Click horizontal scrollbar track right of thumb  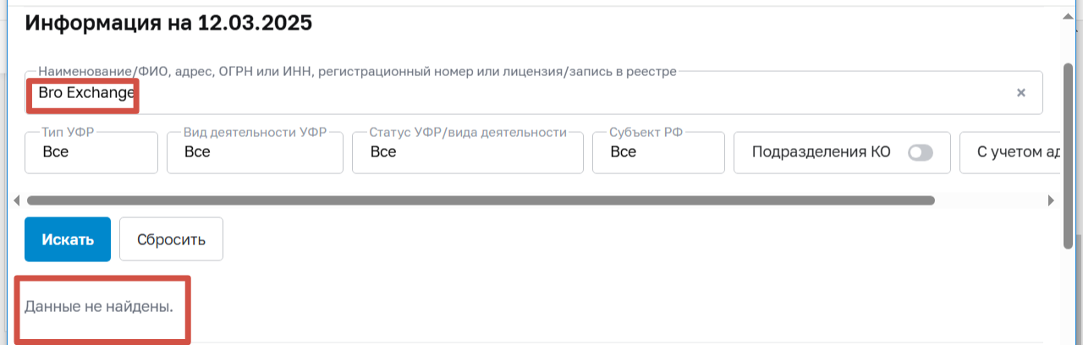[990, 201]
